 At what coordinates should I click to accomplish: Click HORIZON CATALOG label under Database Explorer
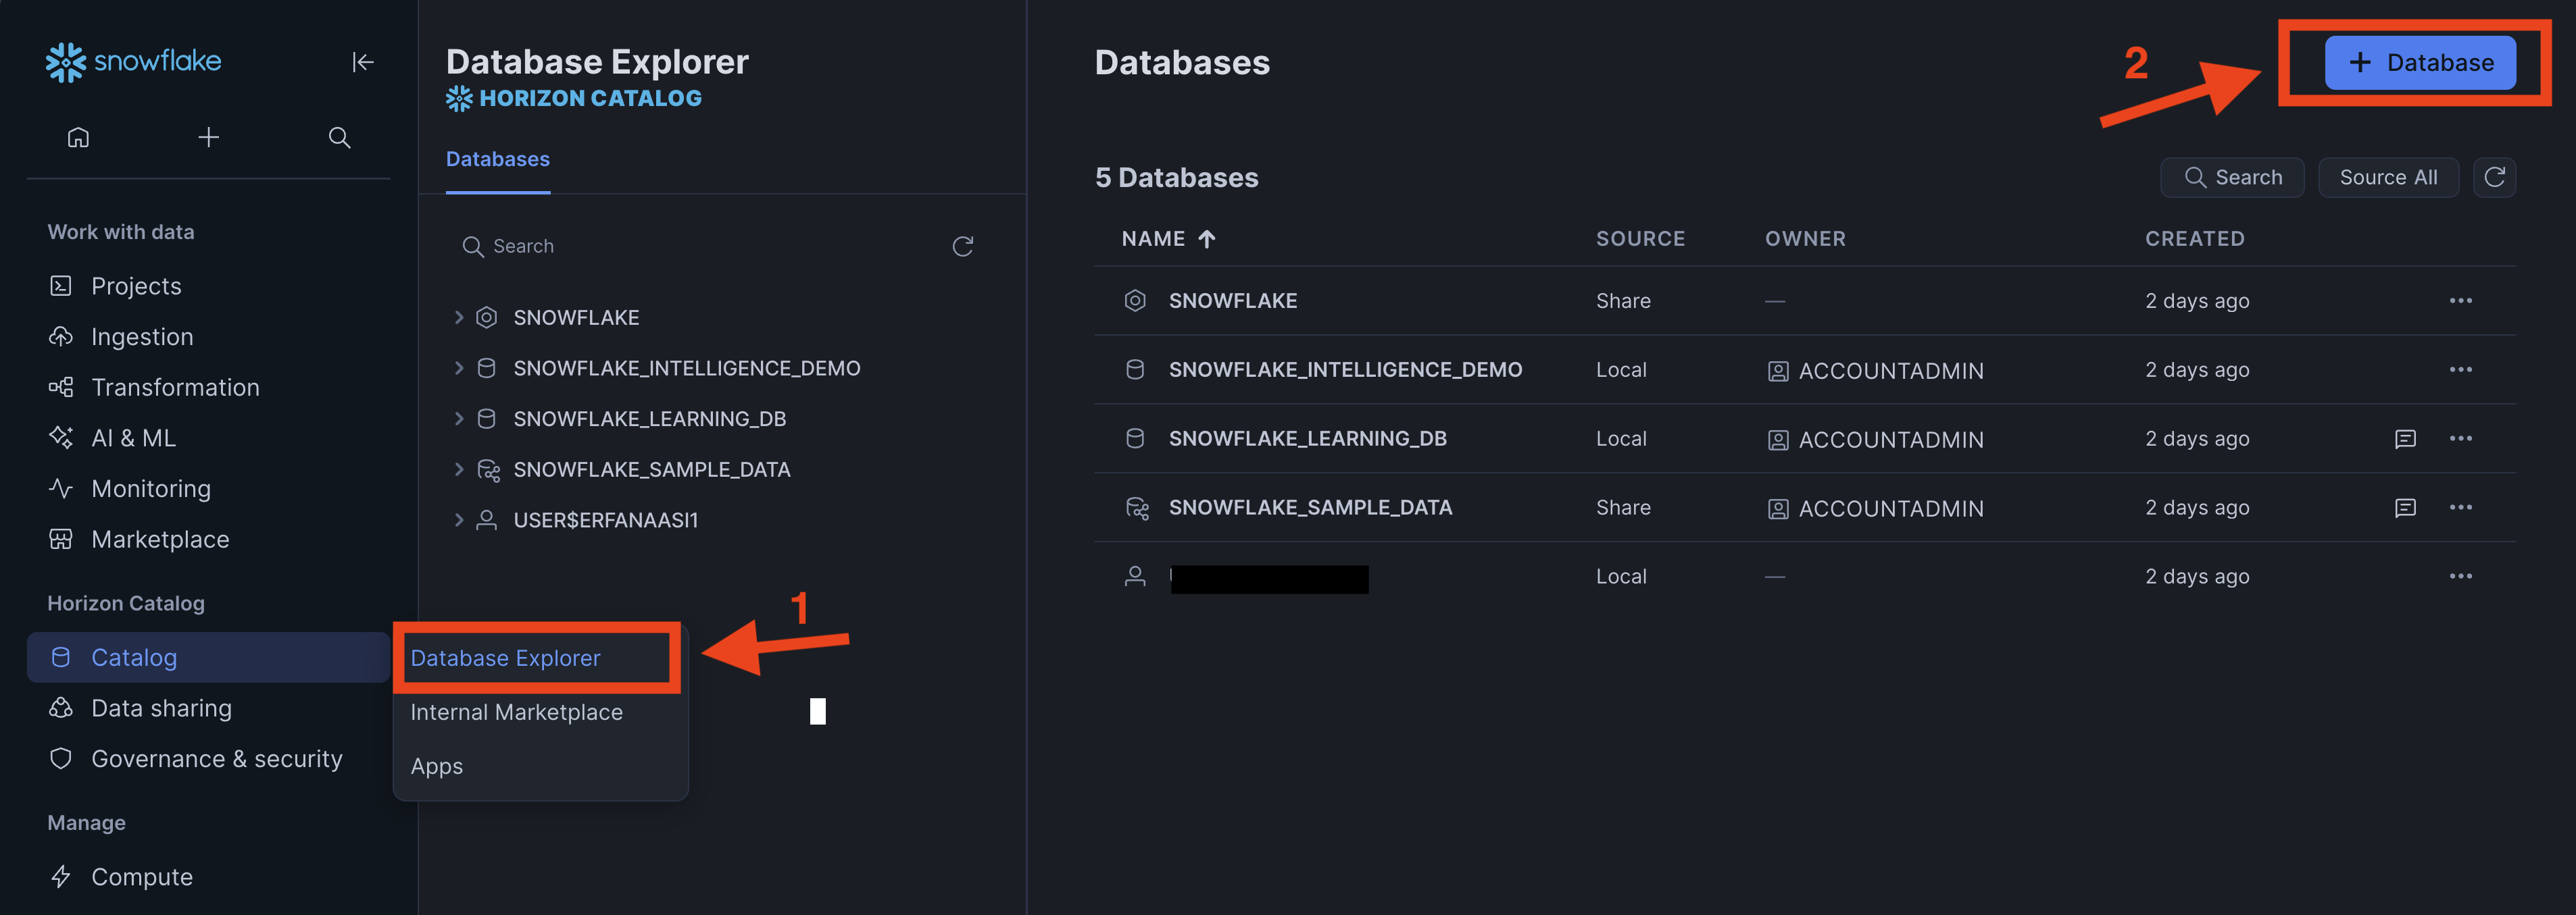(574, 98)
